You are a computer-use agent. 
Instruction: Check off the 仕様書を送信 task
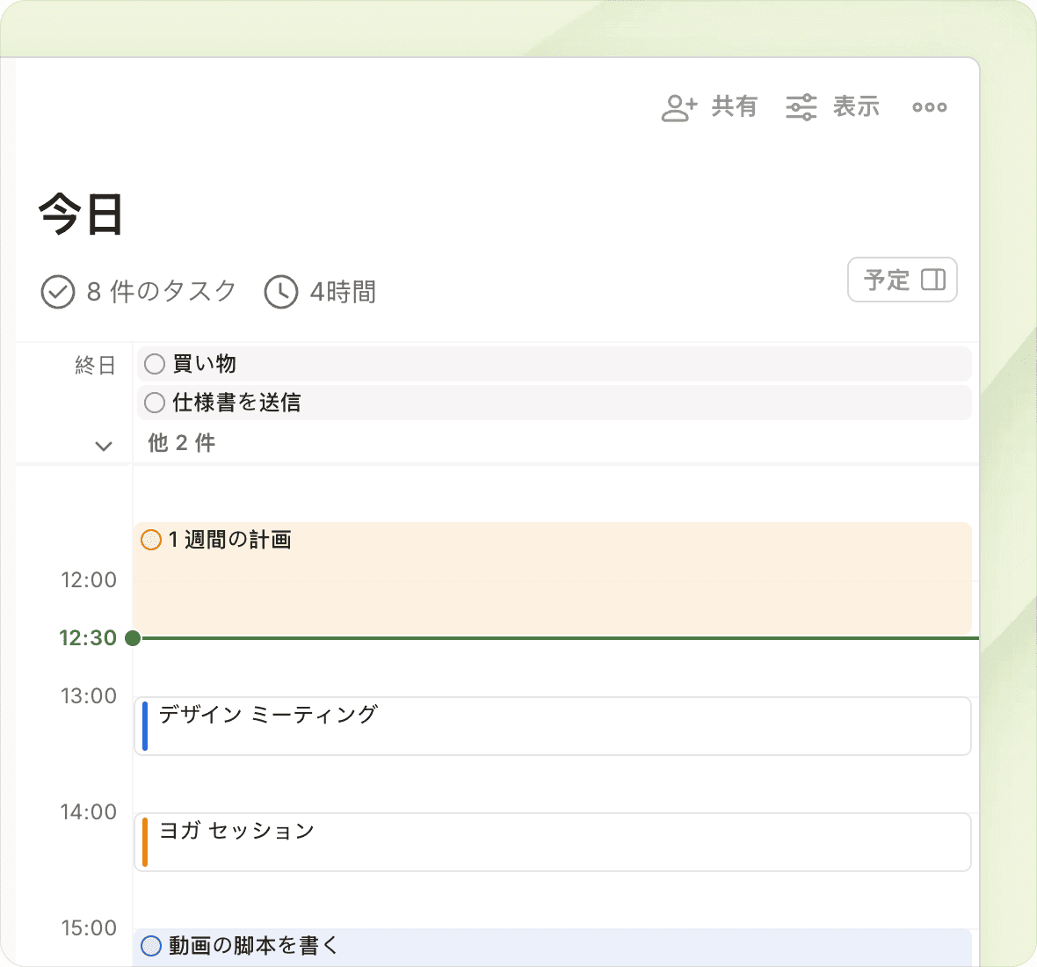[x=155, y=403]
